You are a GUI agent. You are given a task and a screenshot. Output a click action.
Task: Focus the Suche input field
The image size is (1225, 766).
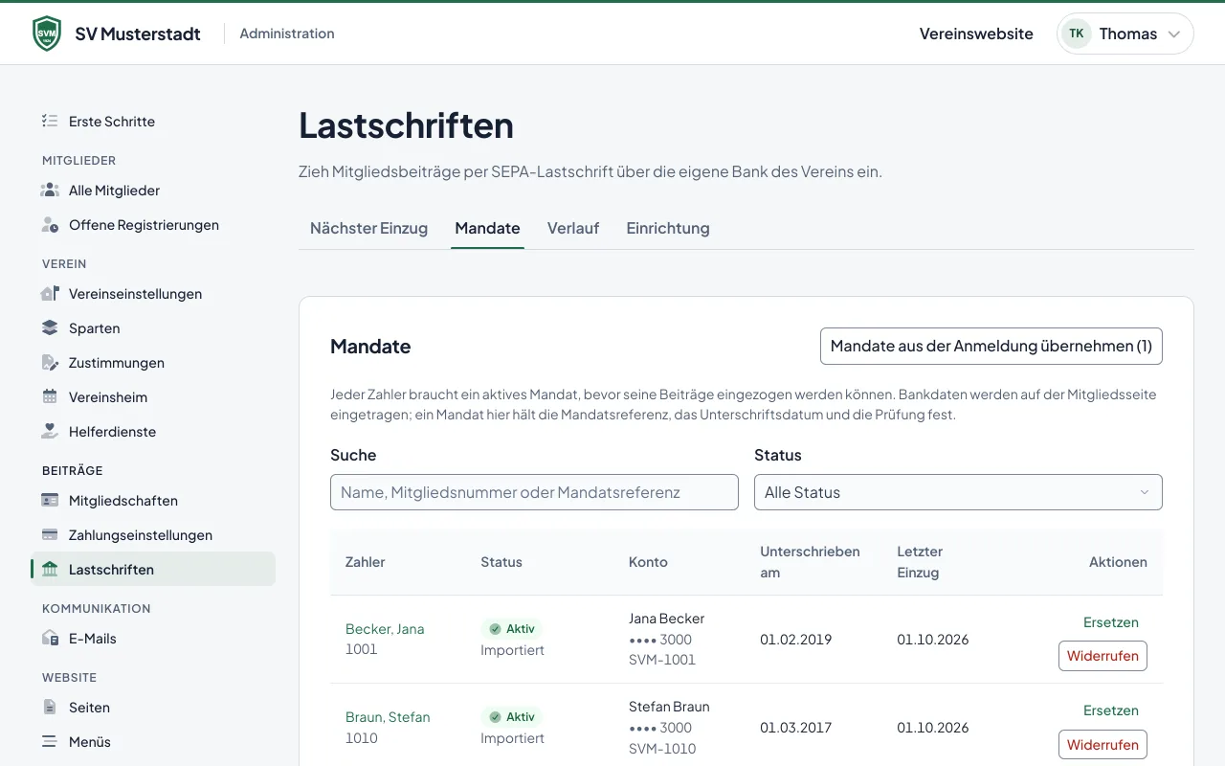[534, 492]
